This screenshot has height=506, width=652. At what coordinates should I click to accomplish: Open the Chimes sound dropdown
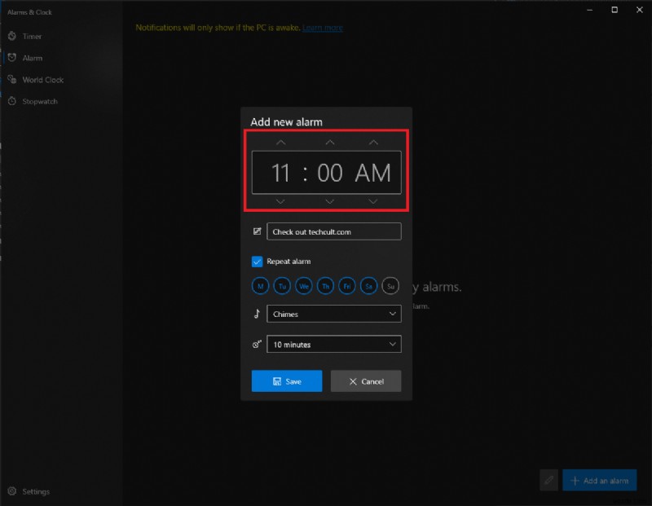coord(334,314)
